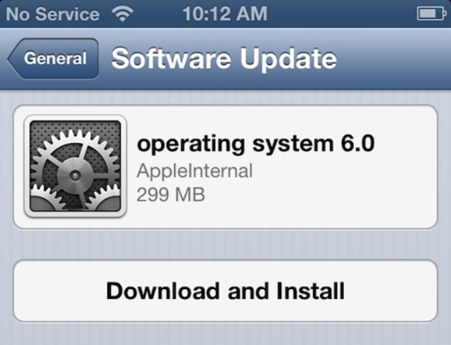
Task: Tap the 299 MB size label
Action: tap(171, 195)
